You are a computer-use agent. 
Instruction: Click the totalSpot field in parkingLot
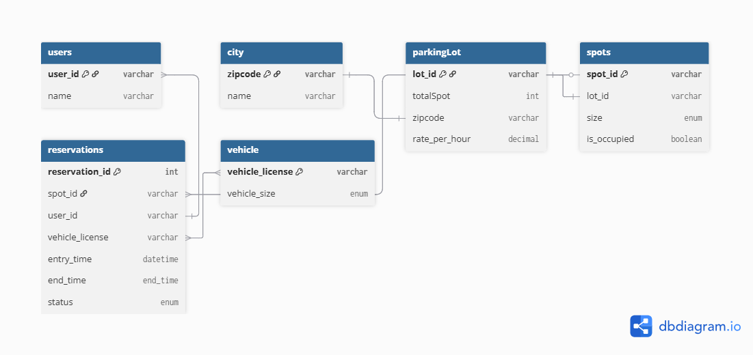coord(475,96)
